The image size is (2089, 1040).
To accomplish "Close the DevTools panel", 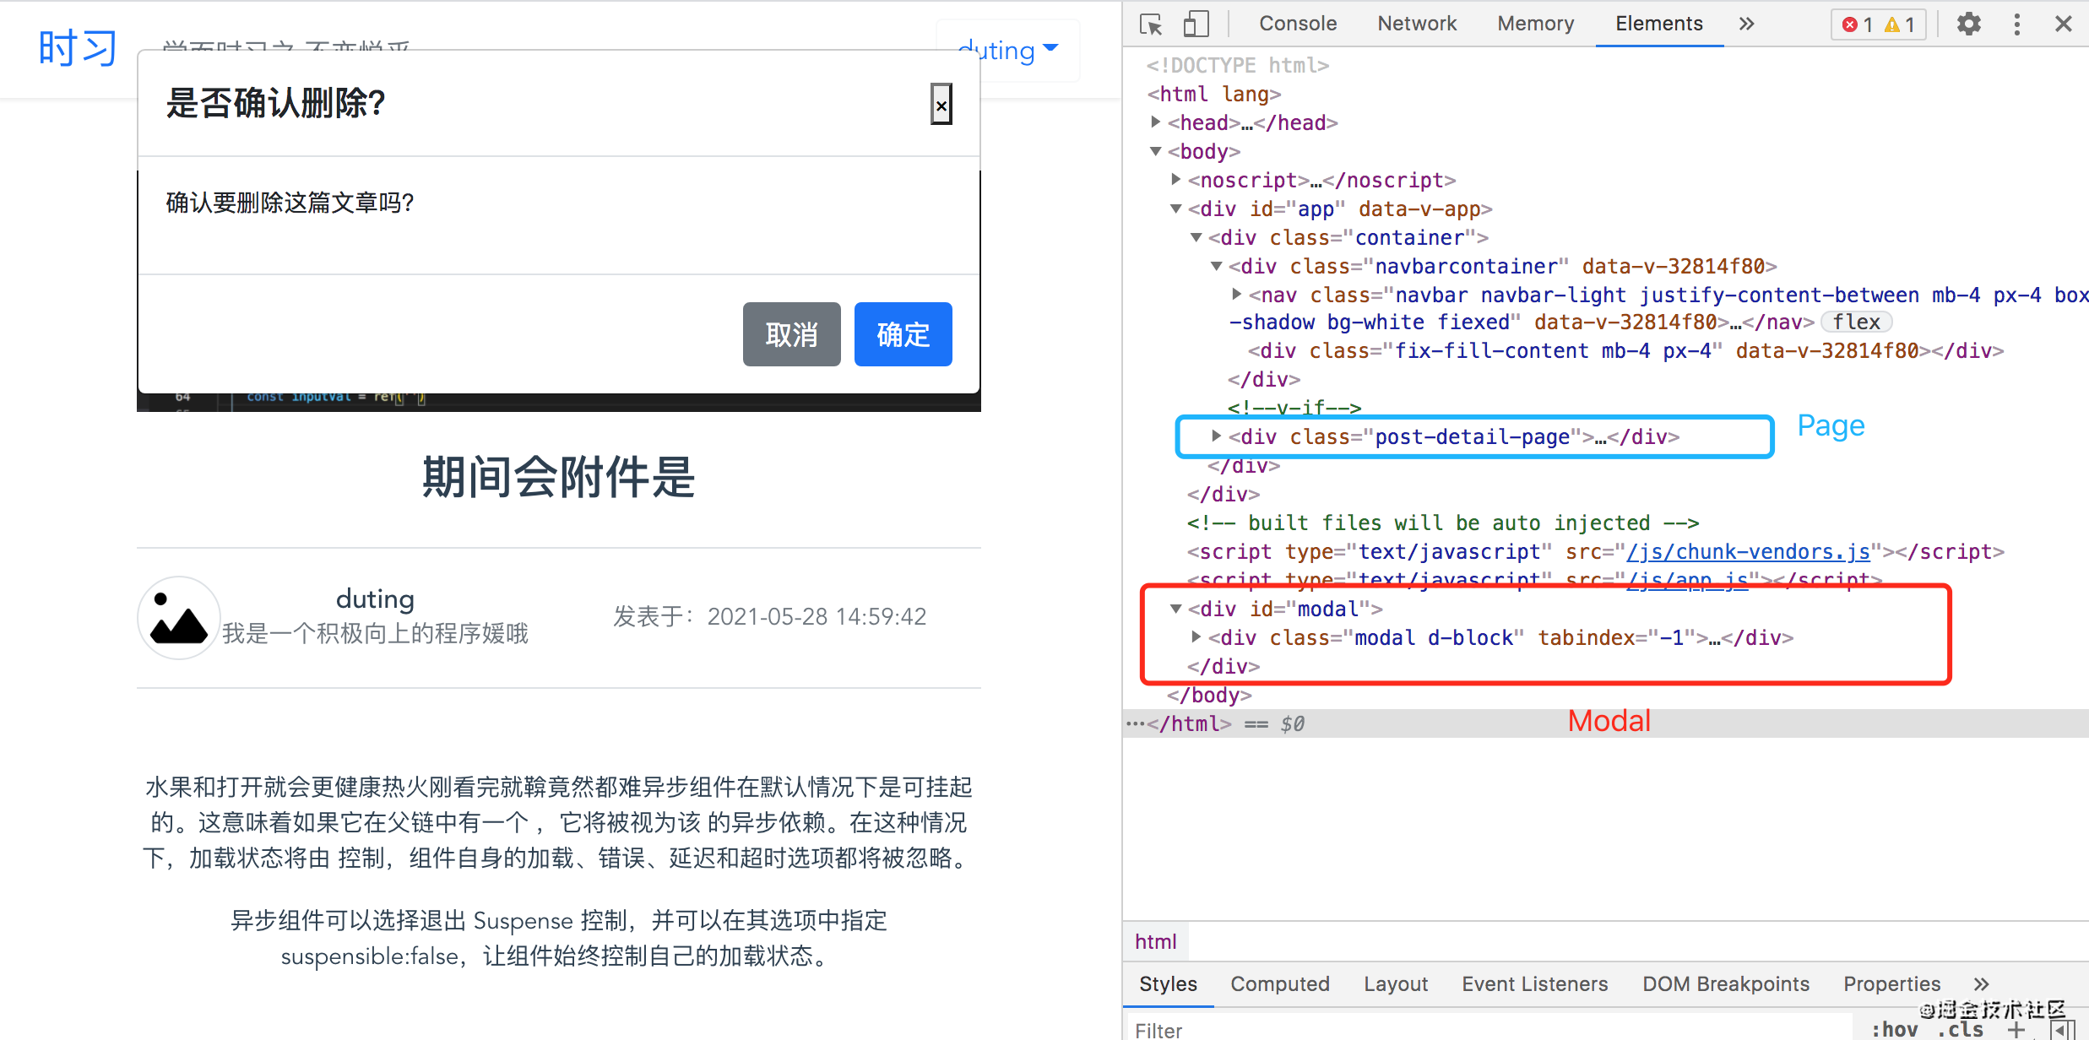I will [2064, 24].
